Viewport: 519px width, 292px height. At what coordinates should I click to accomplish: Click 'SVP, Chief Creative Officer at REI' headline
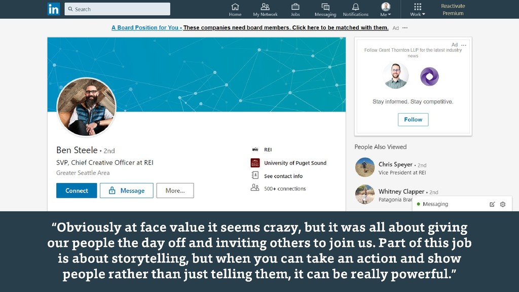click(104, 163)
